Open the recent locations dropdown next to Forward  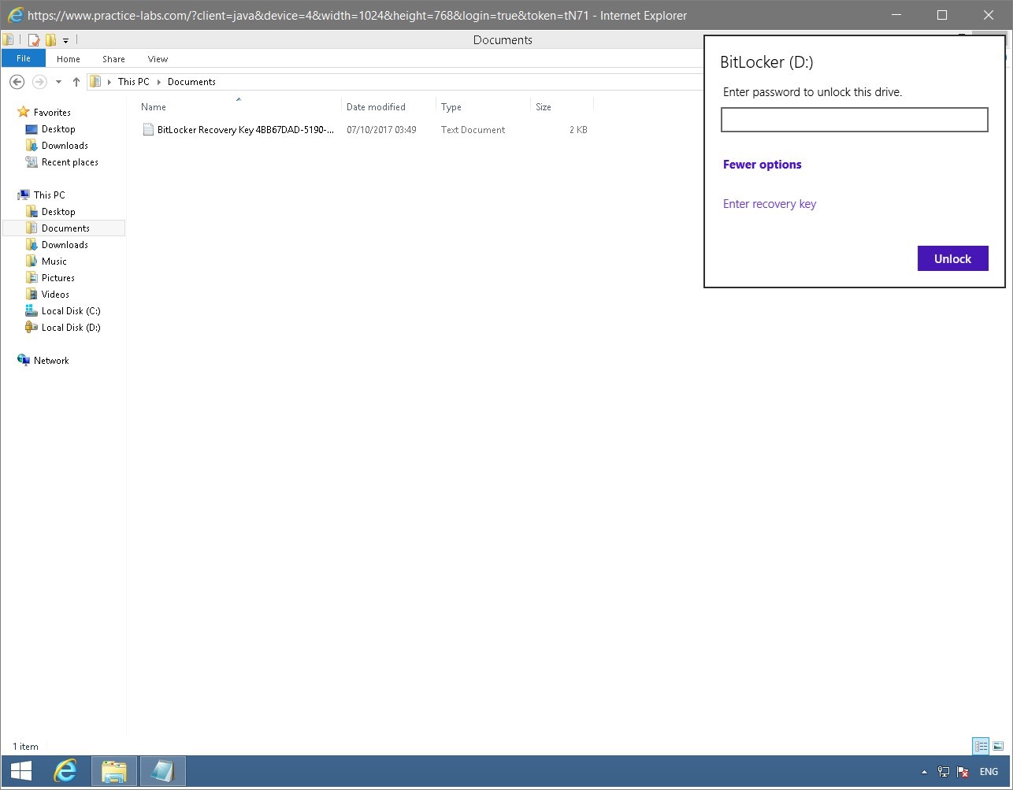coord(58,81)
